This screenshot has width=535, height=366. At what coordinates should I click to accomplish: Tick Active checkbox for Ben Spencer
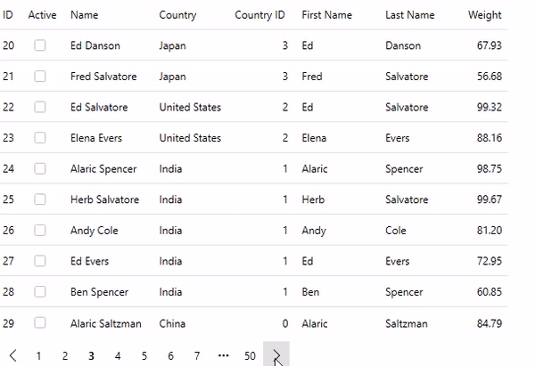[40, 292]
